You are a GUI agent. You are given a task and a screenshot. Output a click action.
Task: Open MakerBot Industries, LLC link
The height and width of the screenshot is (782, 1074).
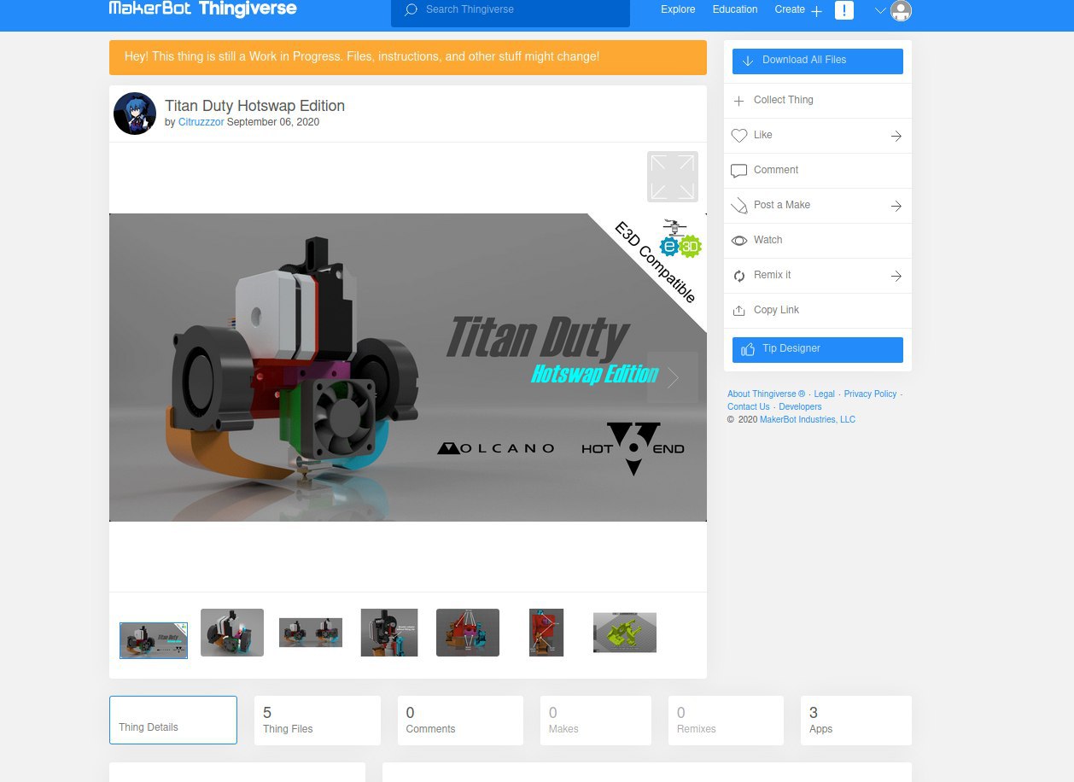tap(808, 420)
